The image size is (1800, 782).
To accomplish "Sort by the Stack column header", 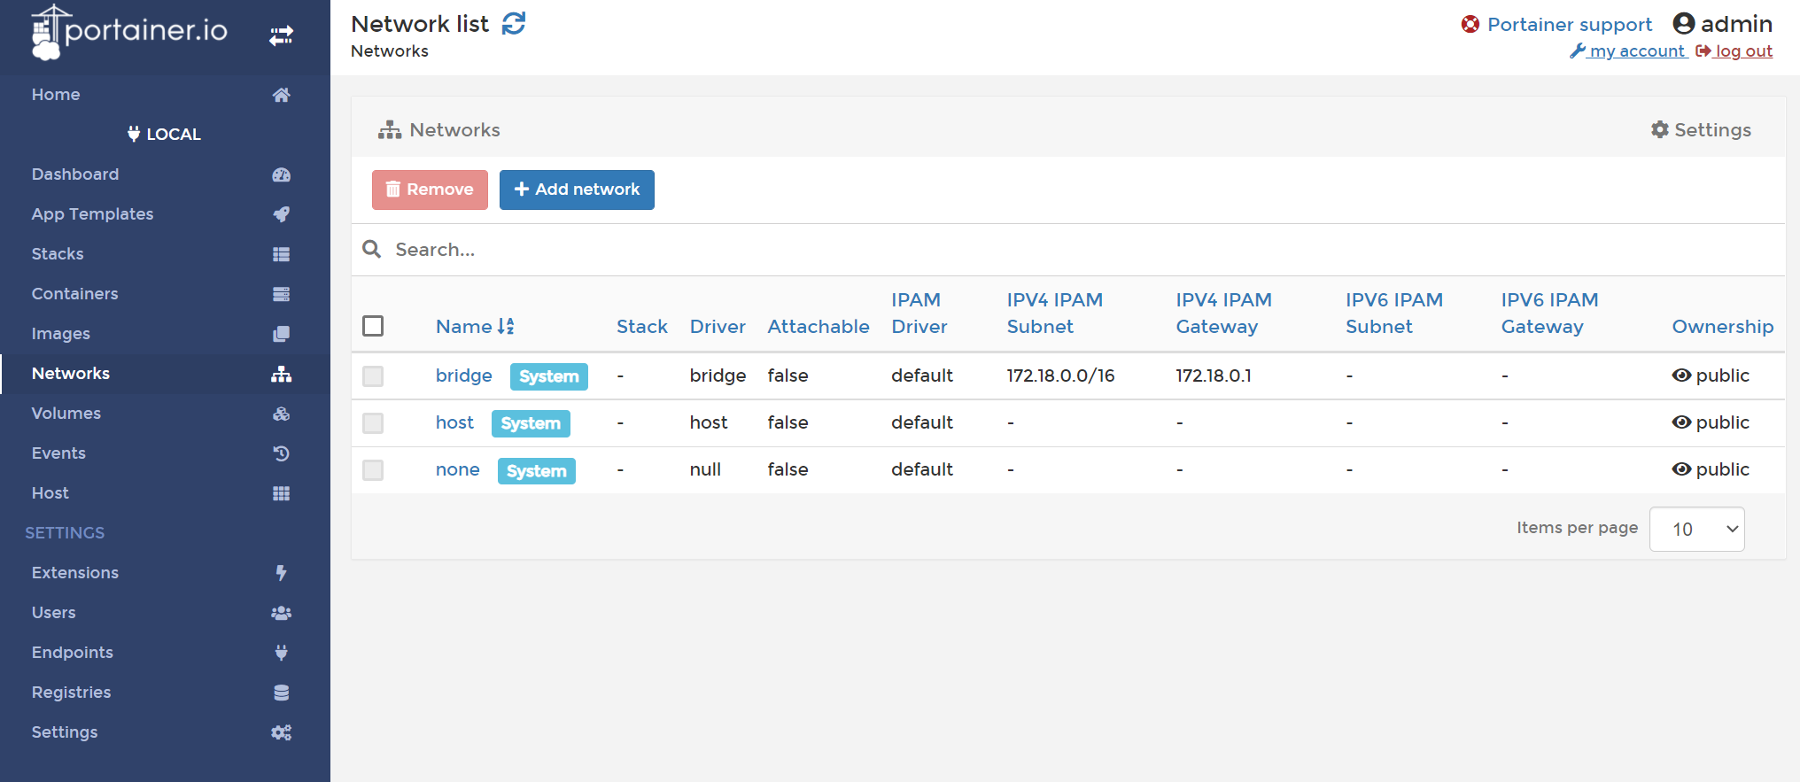I will coord(641,326).
